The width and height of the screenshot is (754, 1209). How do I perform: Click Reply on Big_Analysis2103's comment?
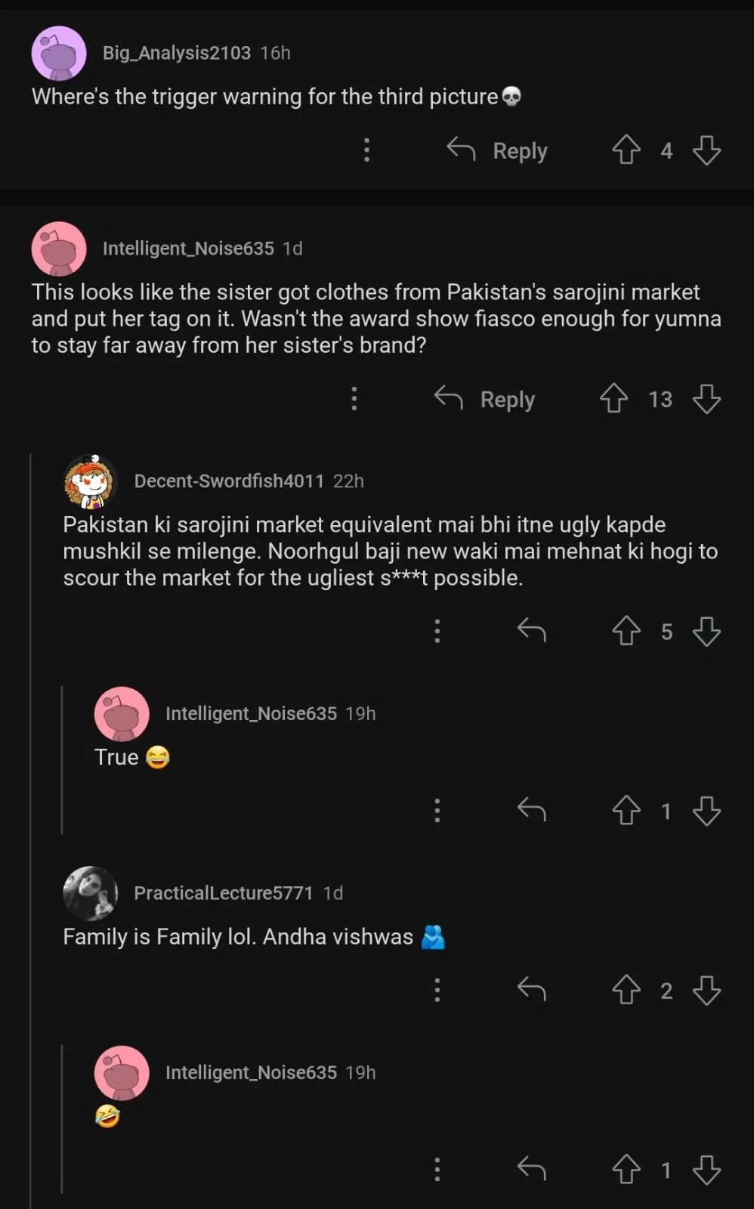(498, 150)
